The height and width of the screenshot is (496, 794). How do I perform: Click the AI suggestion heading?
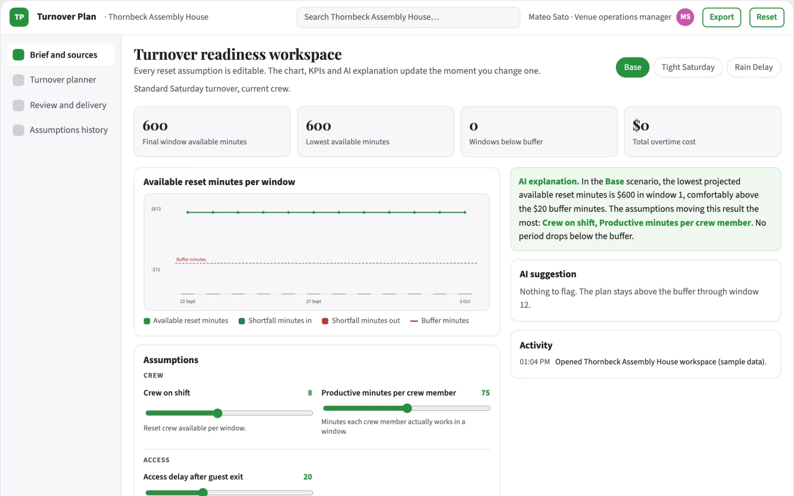coord(548,274)
